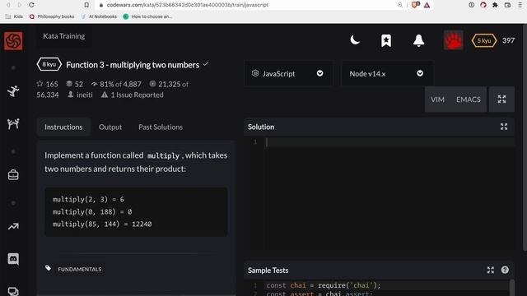
Task: Click the Codewars logo icon
Action: coord(13,40)
